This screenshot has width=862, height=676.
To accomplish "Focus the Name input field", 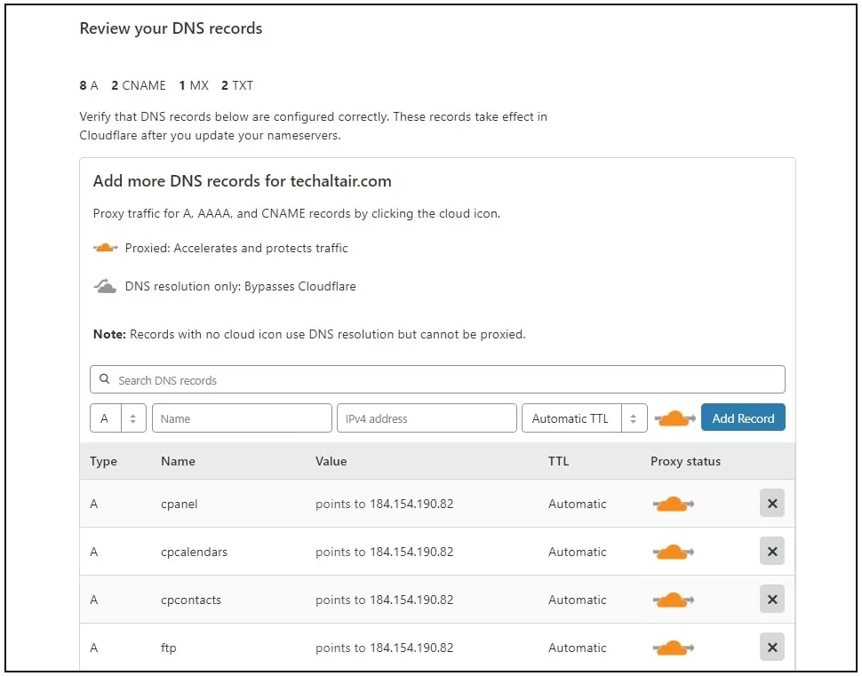I will click(x=242, y=418).
